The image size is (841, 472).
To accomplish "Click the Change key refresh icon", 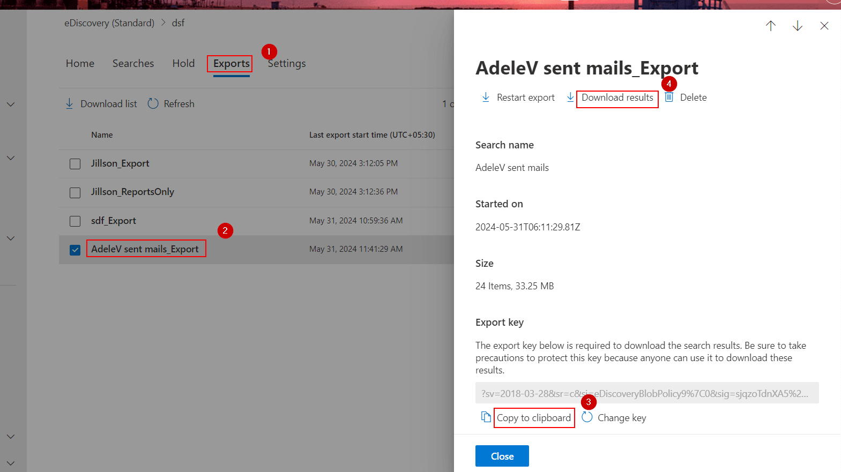I will 587,417.
